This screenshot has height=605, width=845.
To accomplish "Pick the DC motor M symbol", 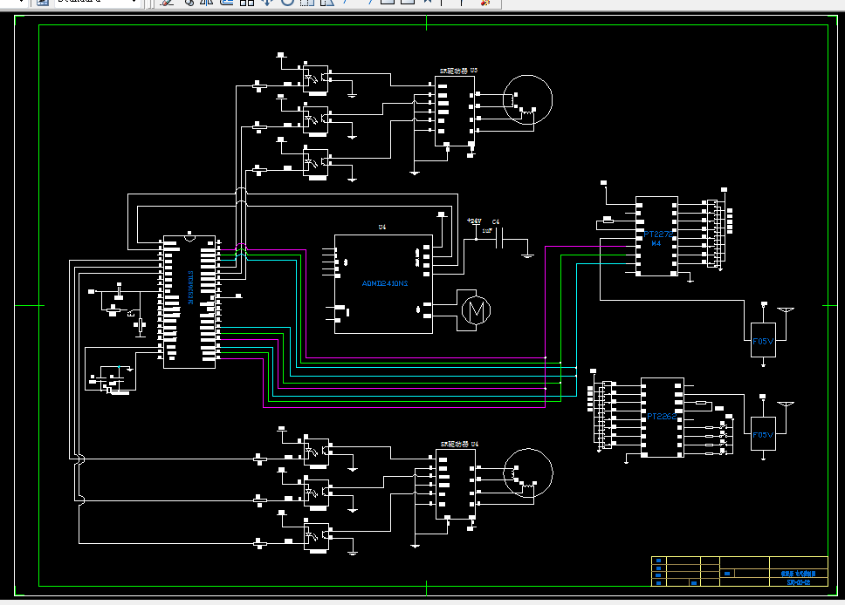I will click(x=476, y=310).
